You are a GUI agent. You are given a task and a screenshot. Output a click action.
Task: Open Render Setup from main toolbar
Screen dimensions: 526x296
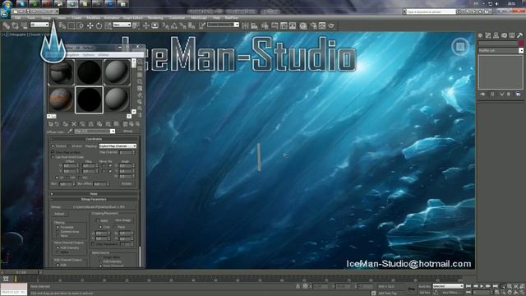[313, 25]
